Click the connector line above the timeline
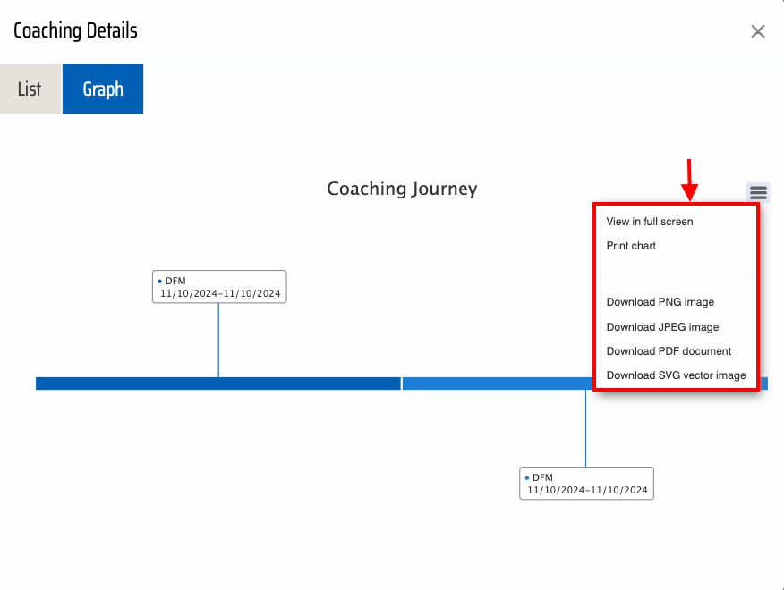The height and width of the screenshot is (590, 784). click(218, 340)
